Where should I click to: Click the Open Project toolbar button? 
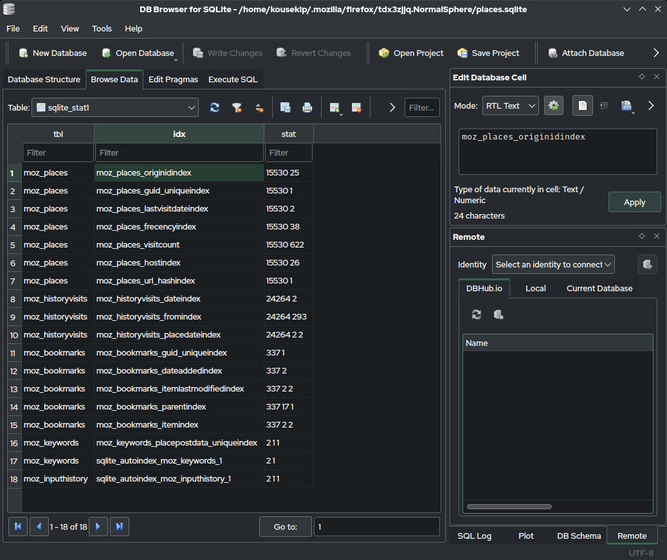pos(411,53)
